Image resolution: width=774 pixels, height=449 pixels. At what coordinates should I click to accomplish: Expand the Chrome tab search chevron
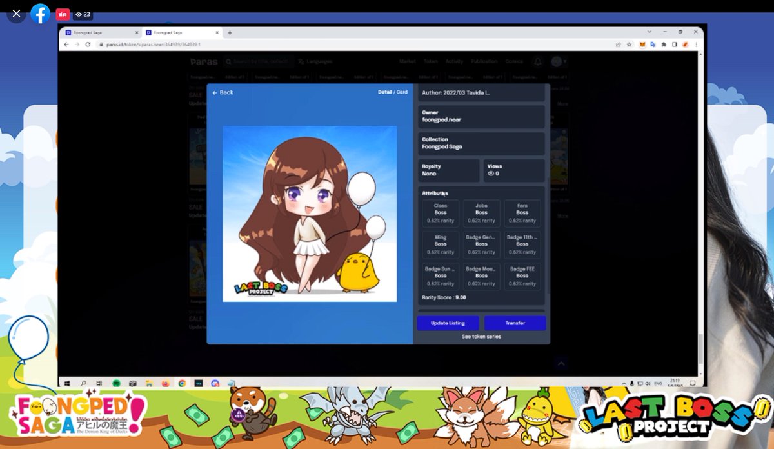coord(648,32)
